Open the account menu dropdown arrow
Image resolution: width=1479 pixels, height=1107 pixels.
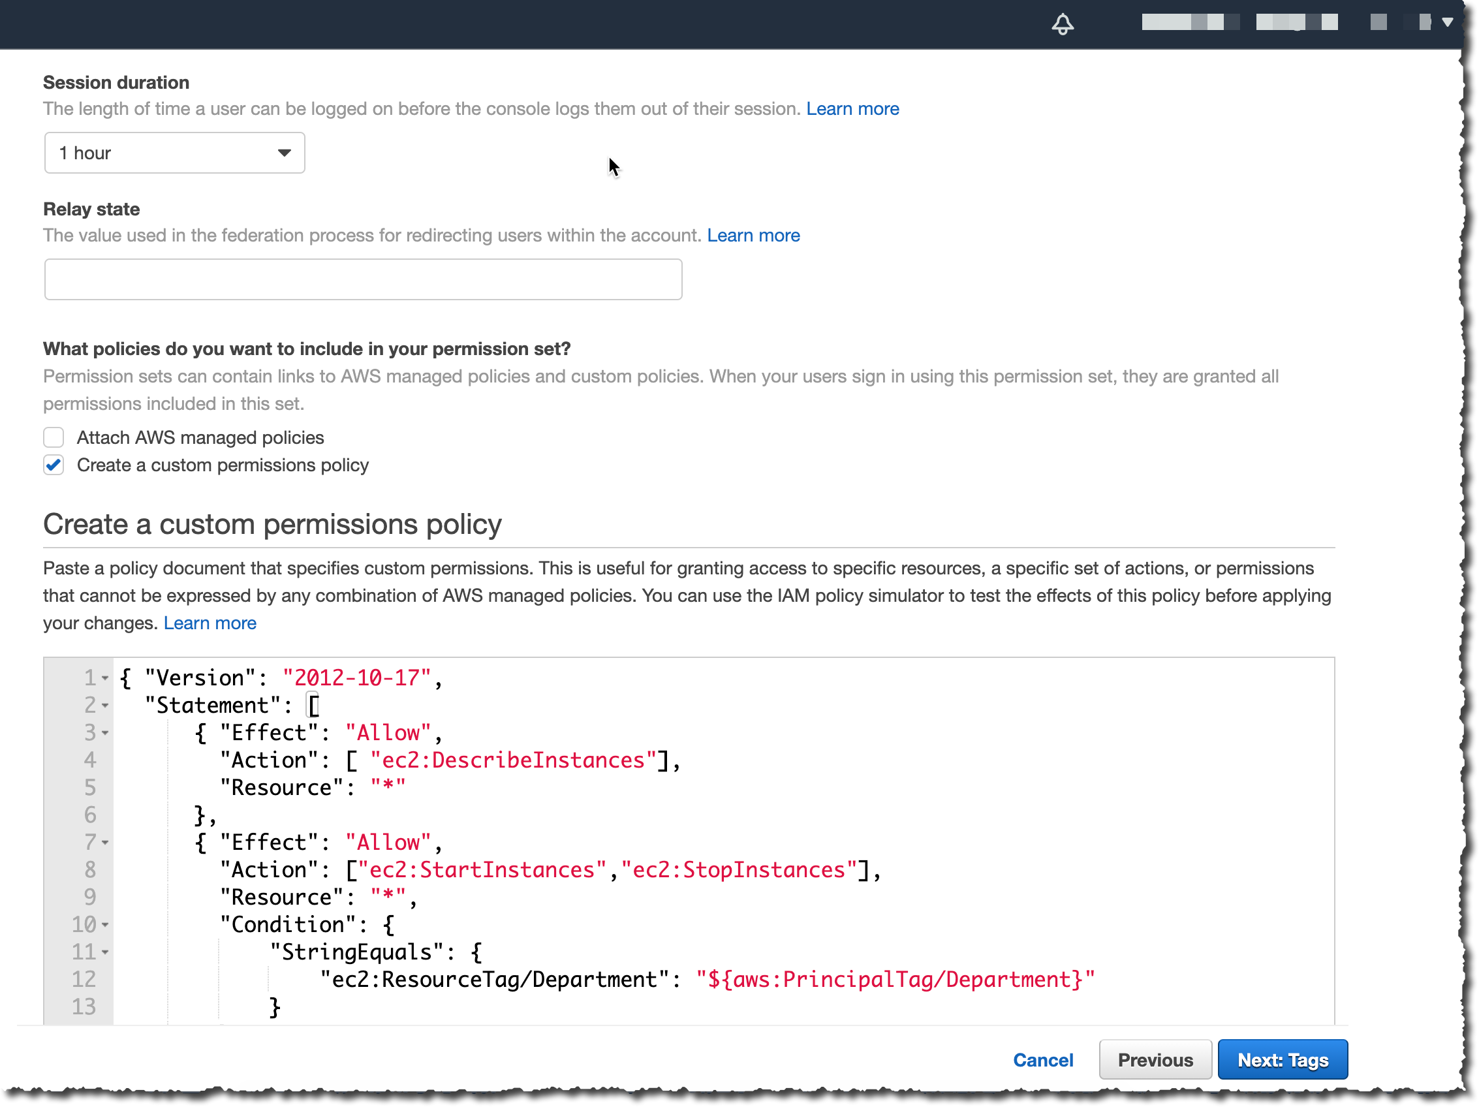point(1448,23)
